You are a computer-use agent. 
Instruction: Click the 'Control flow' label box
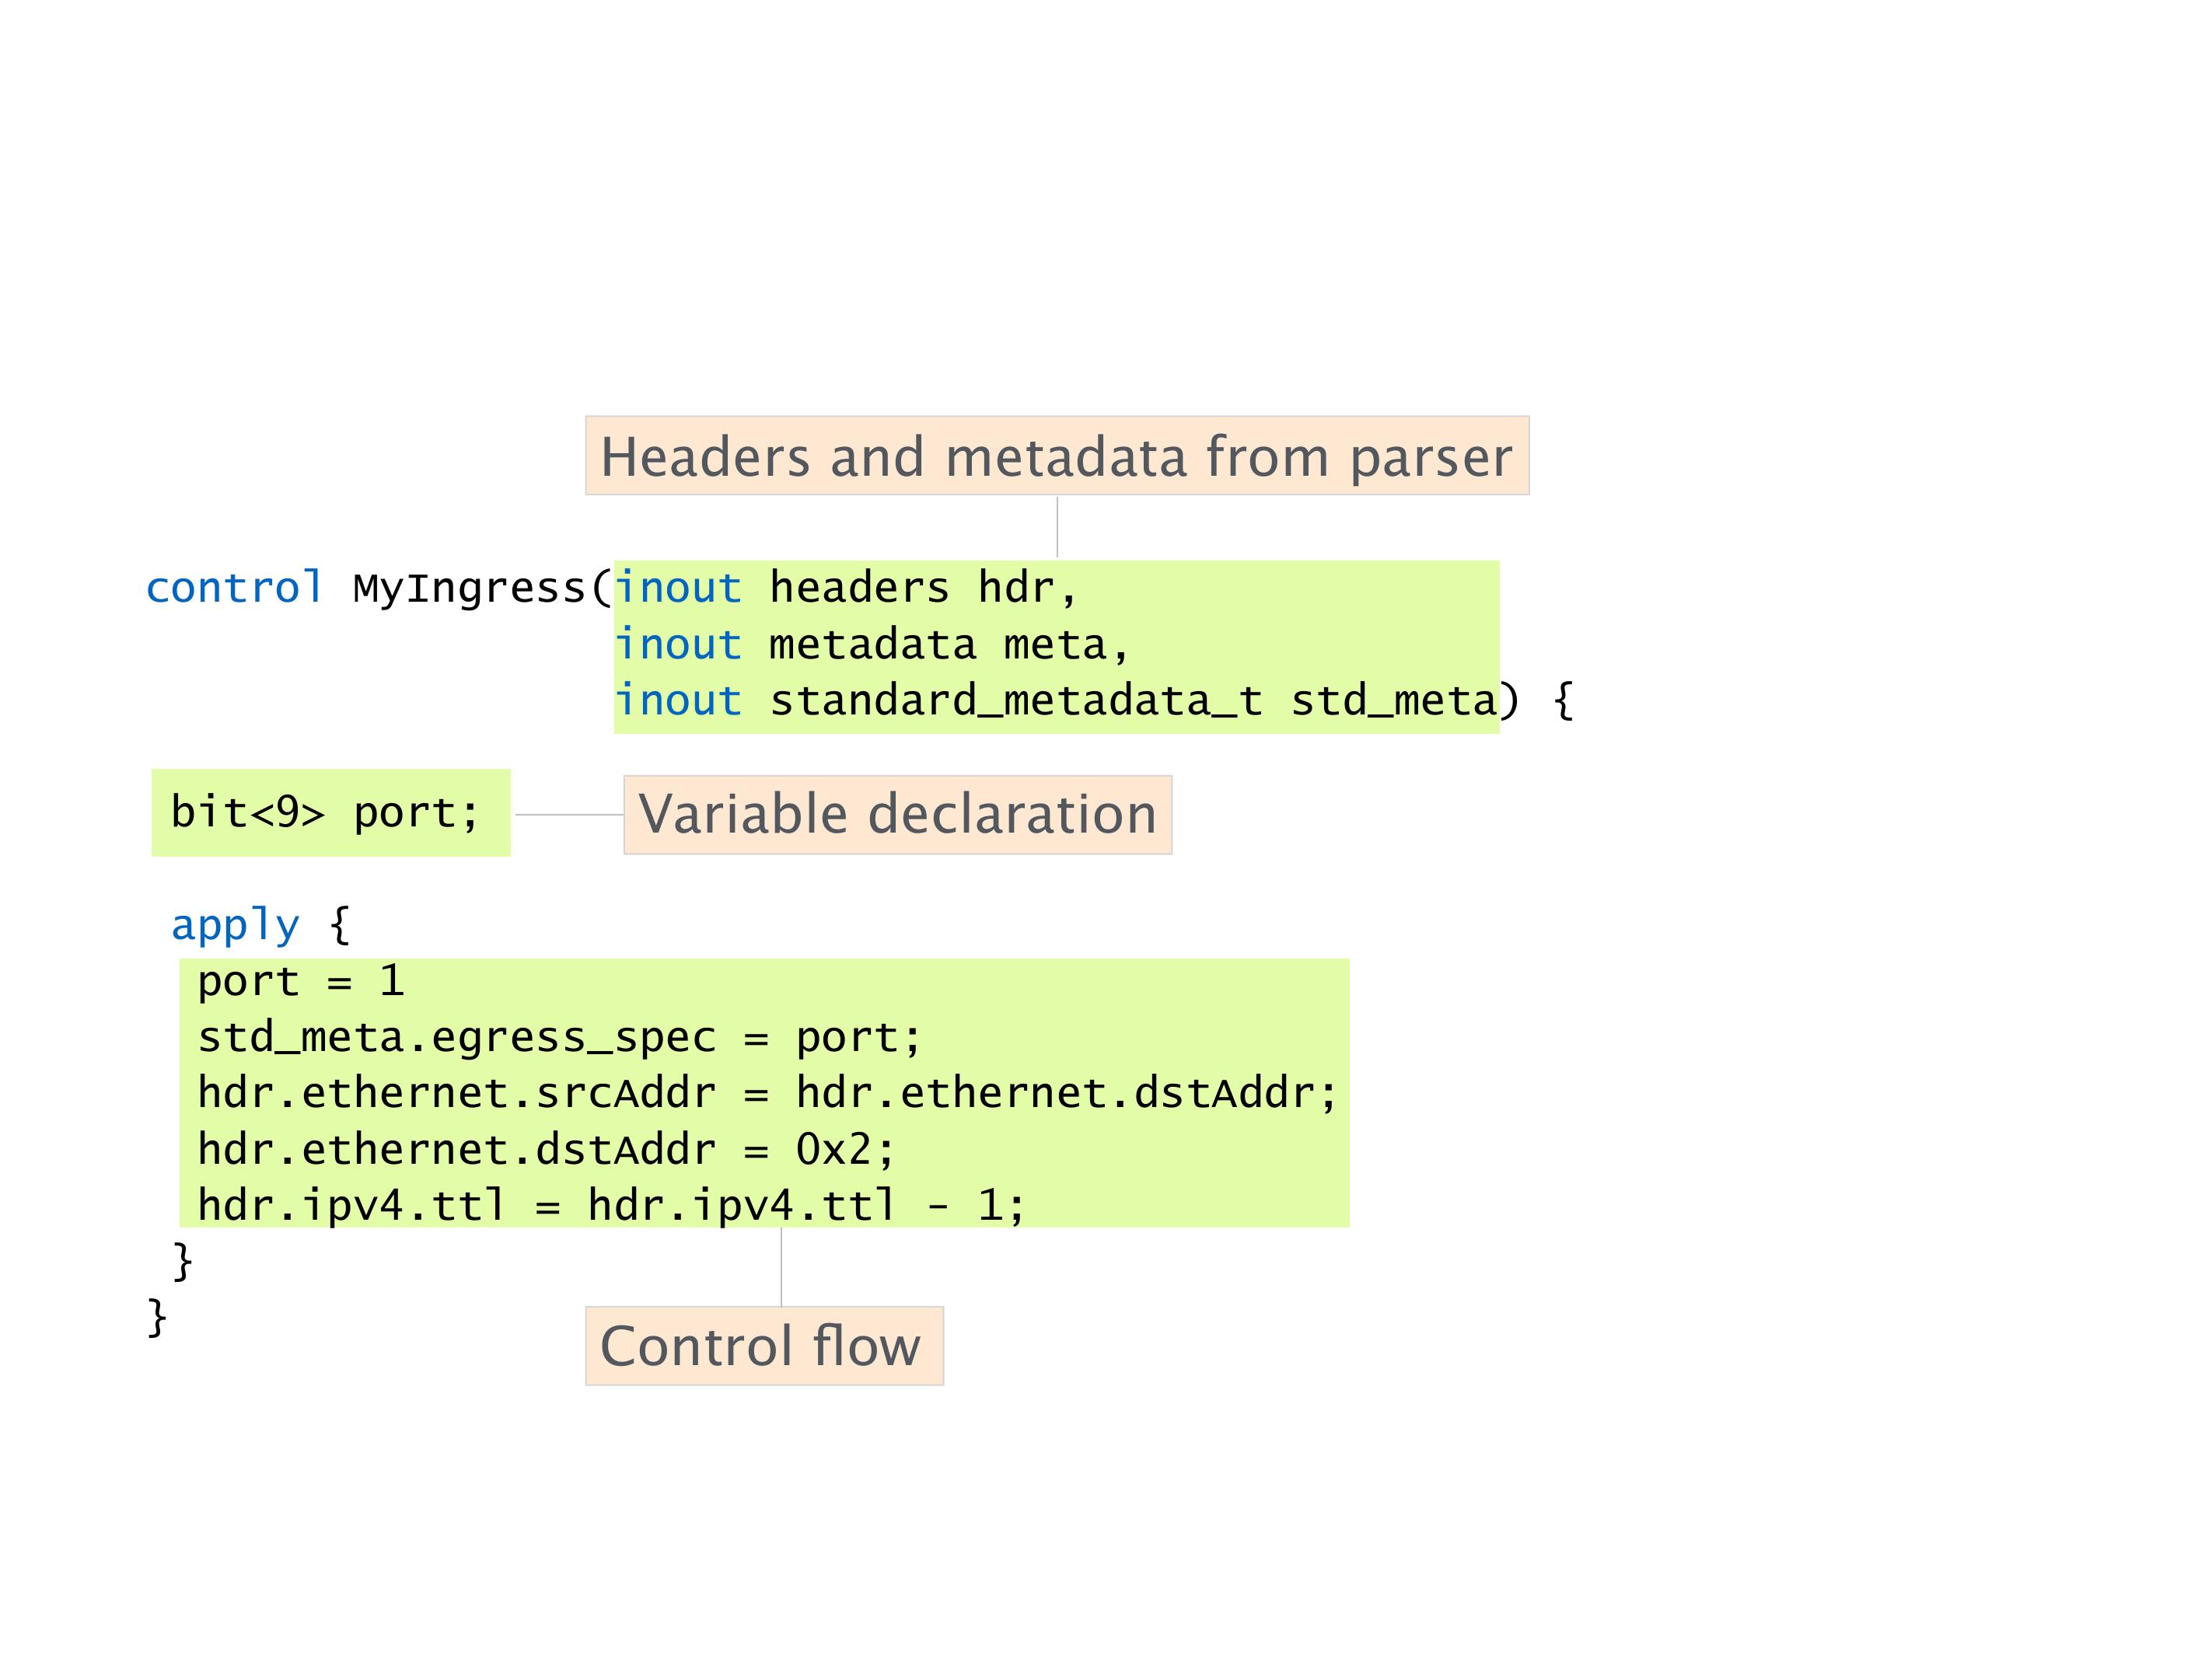[764, 1345]
